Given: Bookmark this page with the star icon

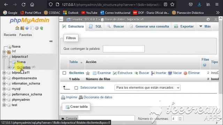Looking at the screenshot, I should coord(172,5).
